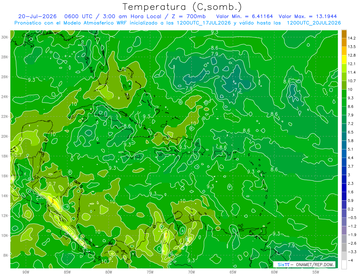The width and height of the screenshot is (358, 276).
Task: Click the colorbar label "3.7"
Action: [351, 166]
